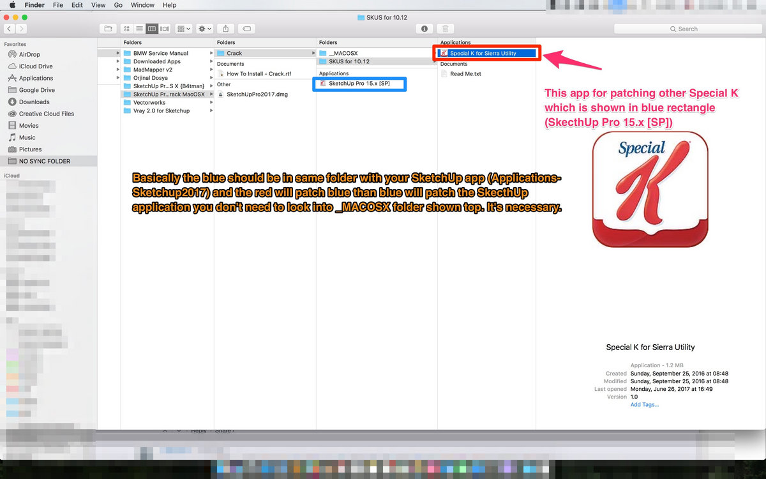This screenshot has height=479, width=766.
Task: Open the Go menu
Action: click(118, 5)
